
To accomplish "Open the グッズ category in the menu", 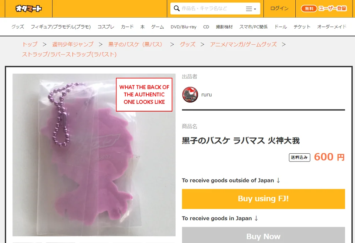I will (x=18, y=27).
